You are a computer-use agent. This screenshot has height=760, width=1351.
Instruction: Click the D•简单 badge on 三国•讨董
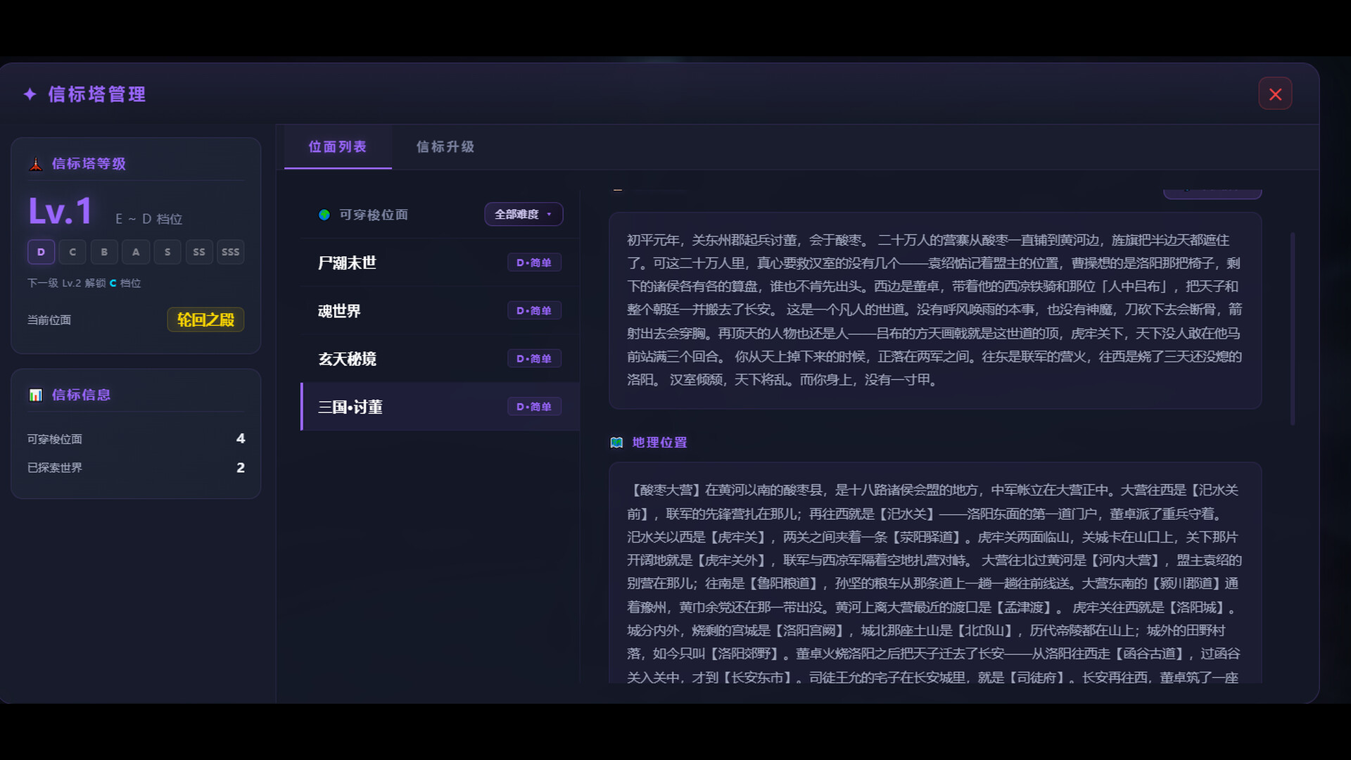point(534,407)
